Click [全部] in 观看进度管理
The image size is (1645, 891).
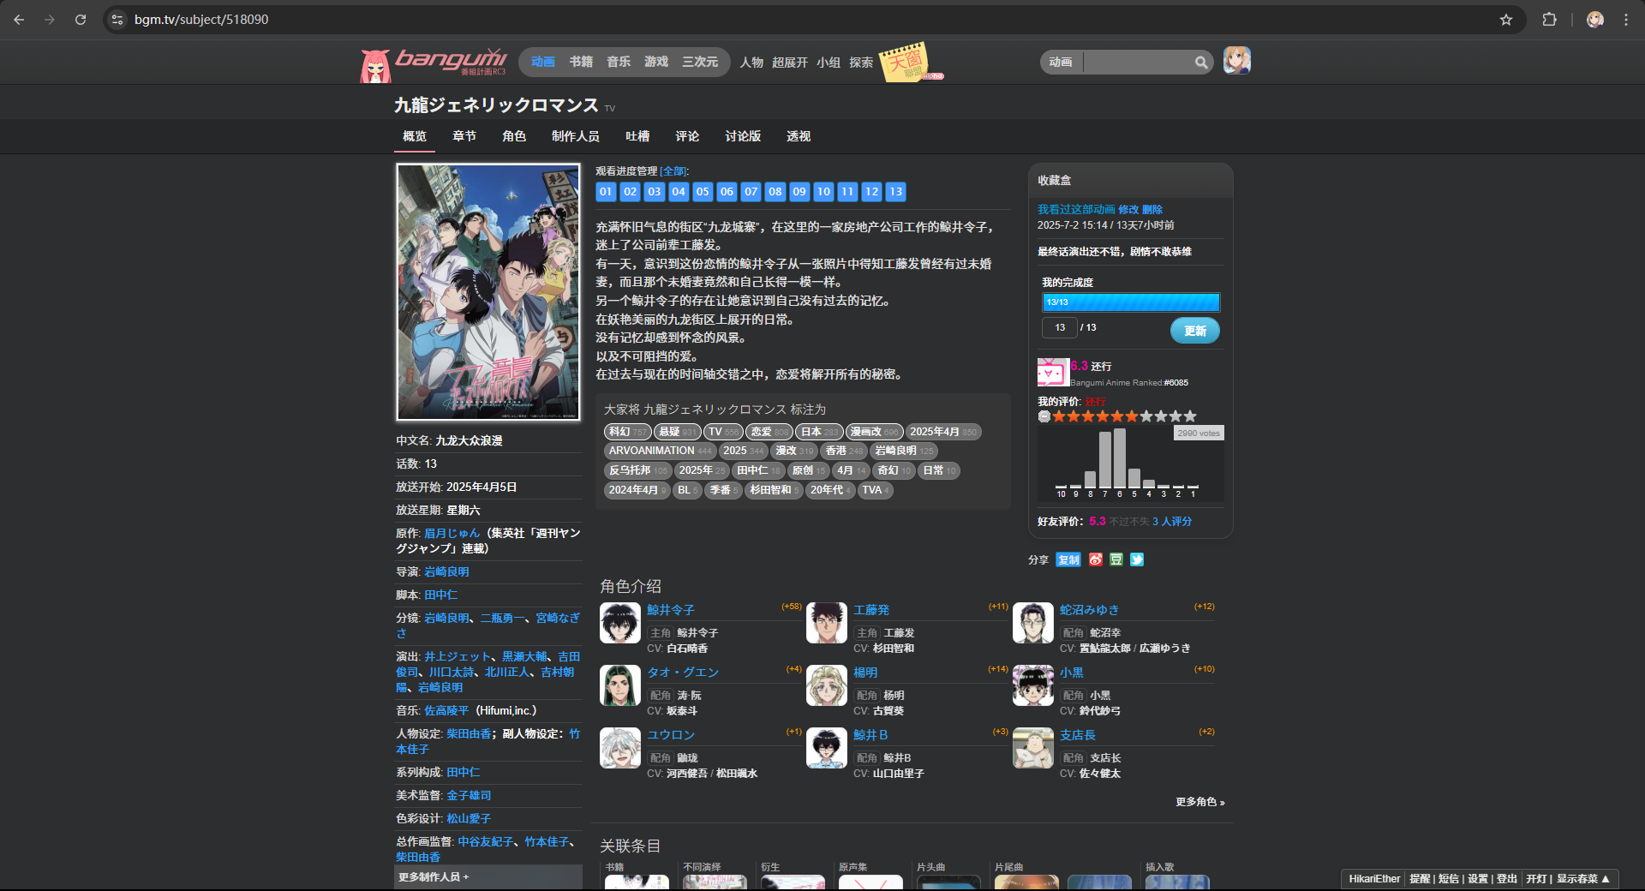pyautogui.click(x=673, y=171)
